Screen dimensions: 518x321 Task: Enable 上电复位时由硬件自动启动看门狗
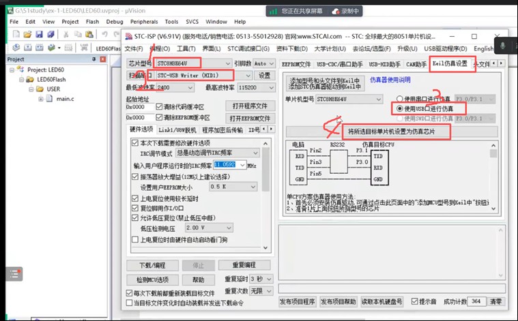pyautogui.click(x=134, y=239)
